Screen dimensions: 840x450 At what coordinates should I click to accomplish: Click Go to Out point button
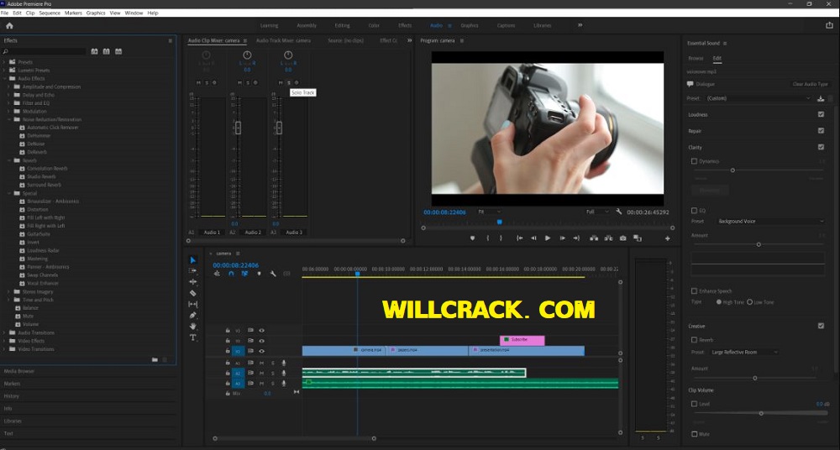(x=576, y=238)
